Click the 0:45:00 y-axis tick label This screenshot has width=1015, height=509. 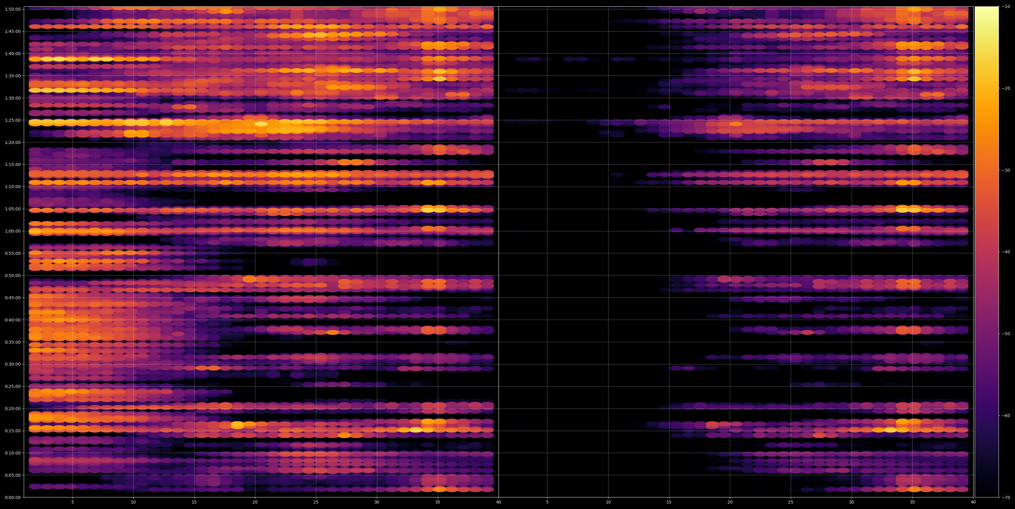13,298
